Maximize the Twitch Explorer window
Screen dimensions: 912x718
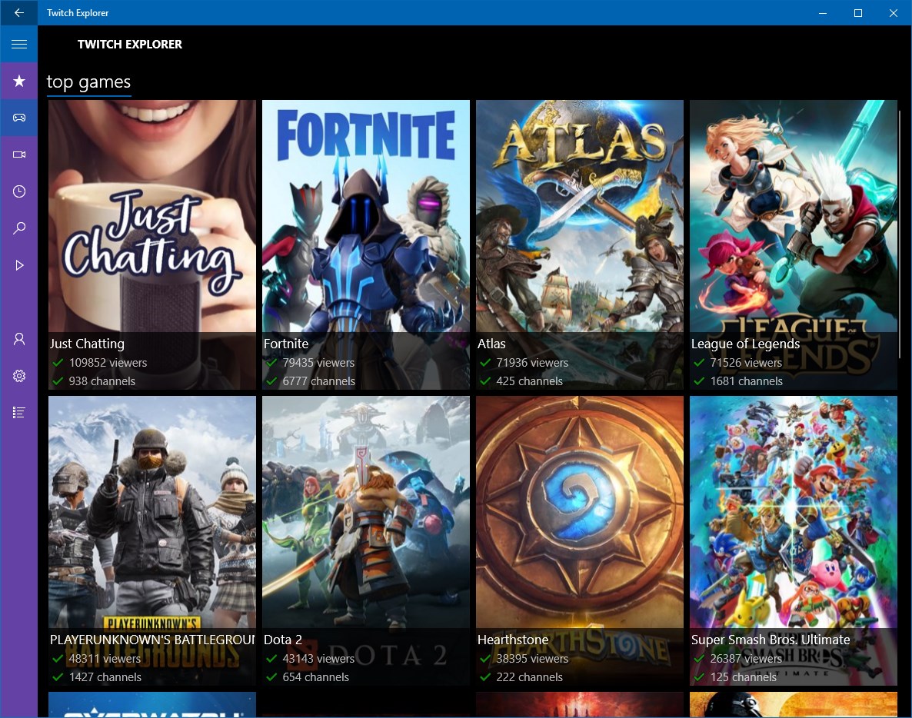858,13
